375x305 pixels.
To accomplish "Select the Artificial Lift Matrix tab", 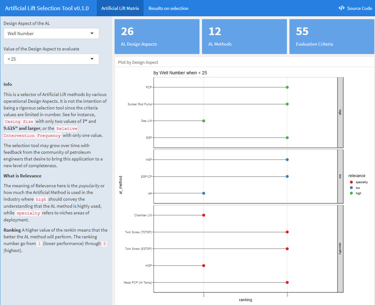I will [x=120, y=8].
